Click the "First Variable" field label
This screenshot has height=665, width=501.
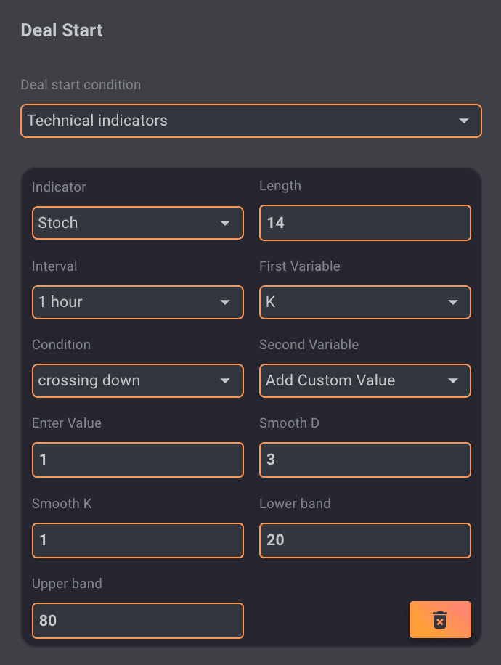[x=299, y=266]
